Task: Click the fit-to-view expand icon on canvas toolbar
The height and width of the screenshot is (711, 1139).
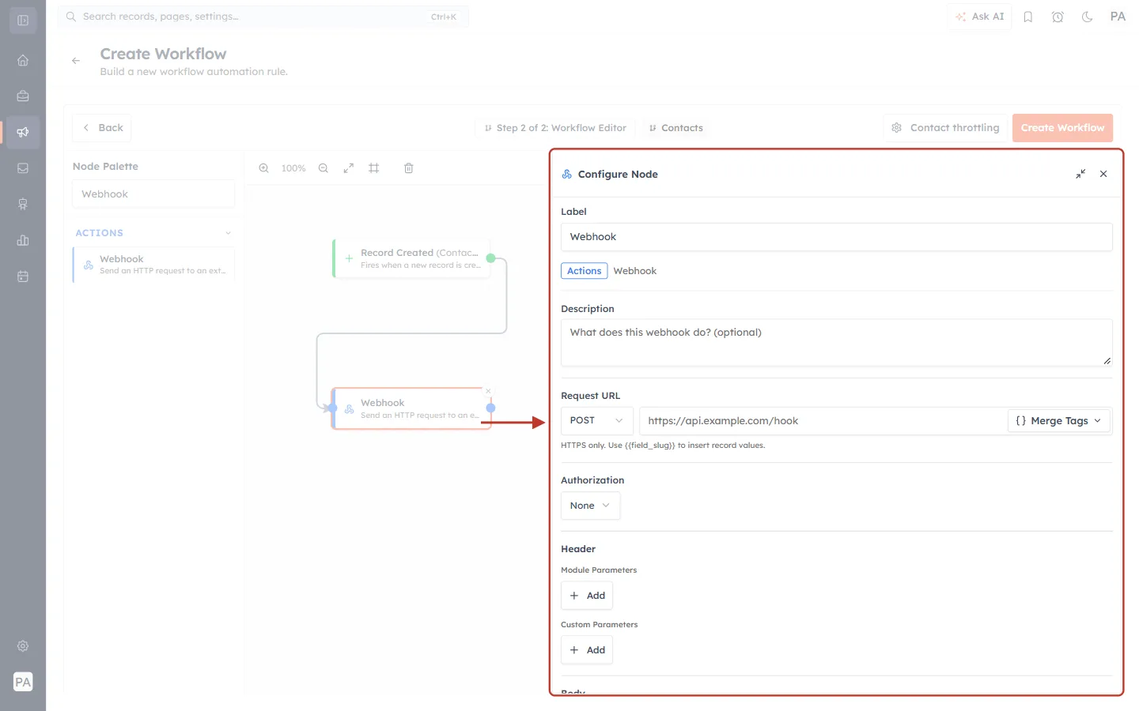Action: coord(349,168)
